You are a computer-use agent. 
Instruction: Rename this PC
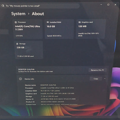coord(97,70)
